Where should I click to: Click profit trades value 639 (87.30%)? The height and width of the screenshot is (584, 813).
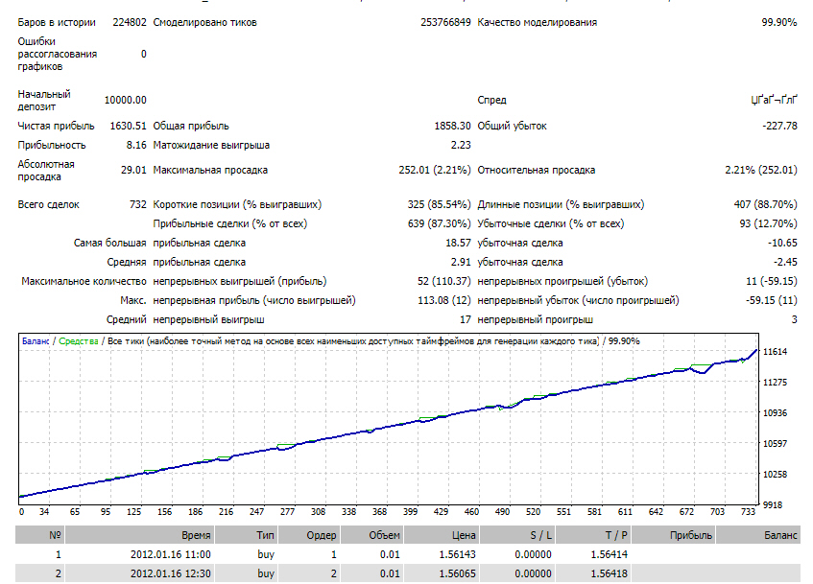(440, 223)
